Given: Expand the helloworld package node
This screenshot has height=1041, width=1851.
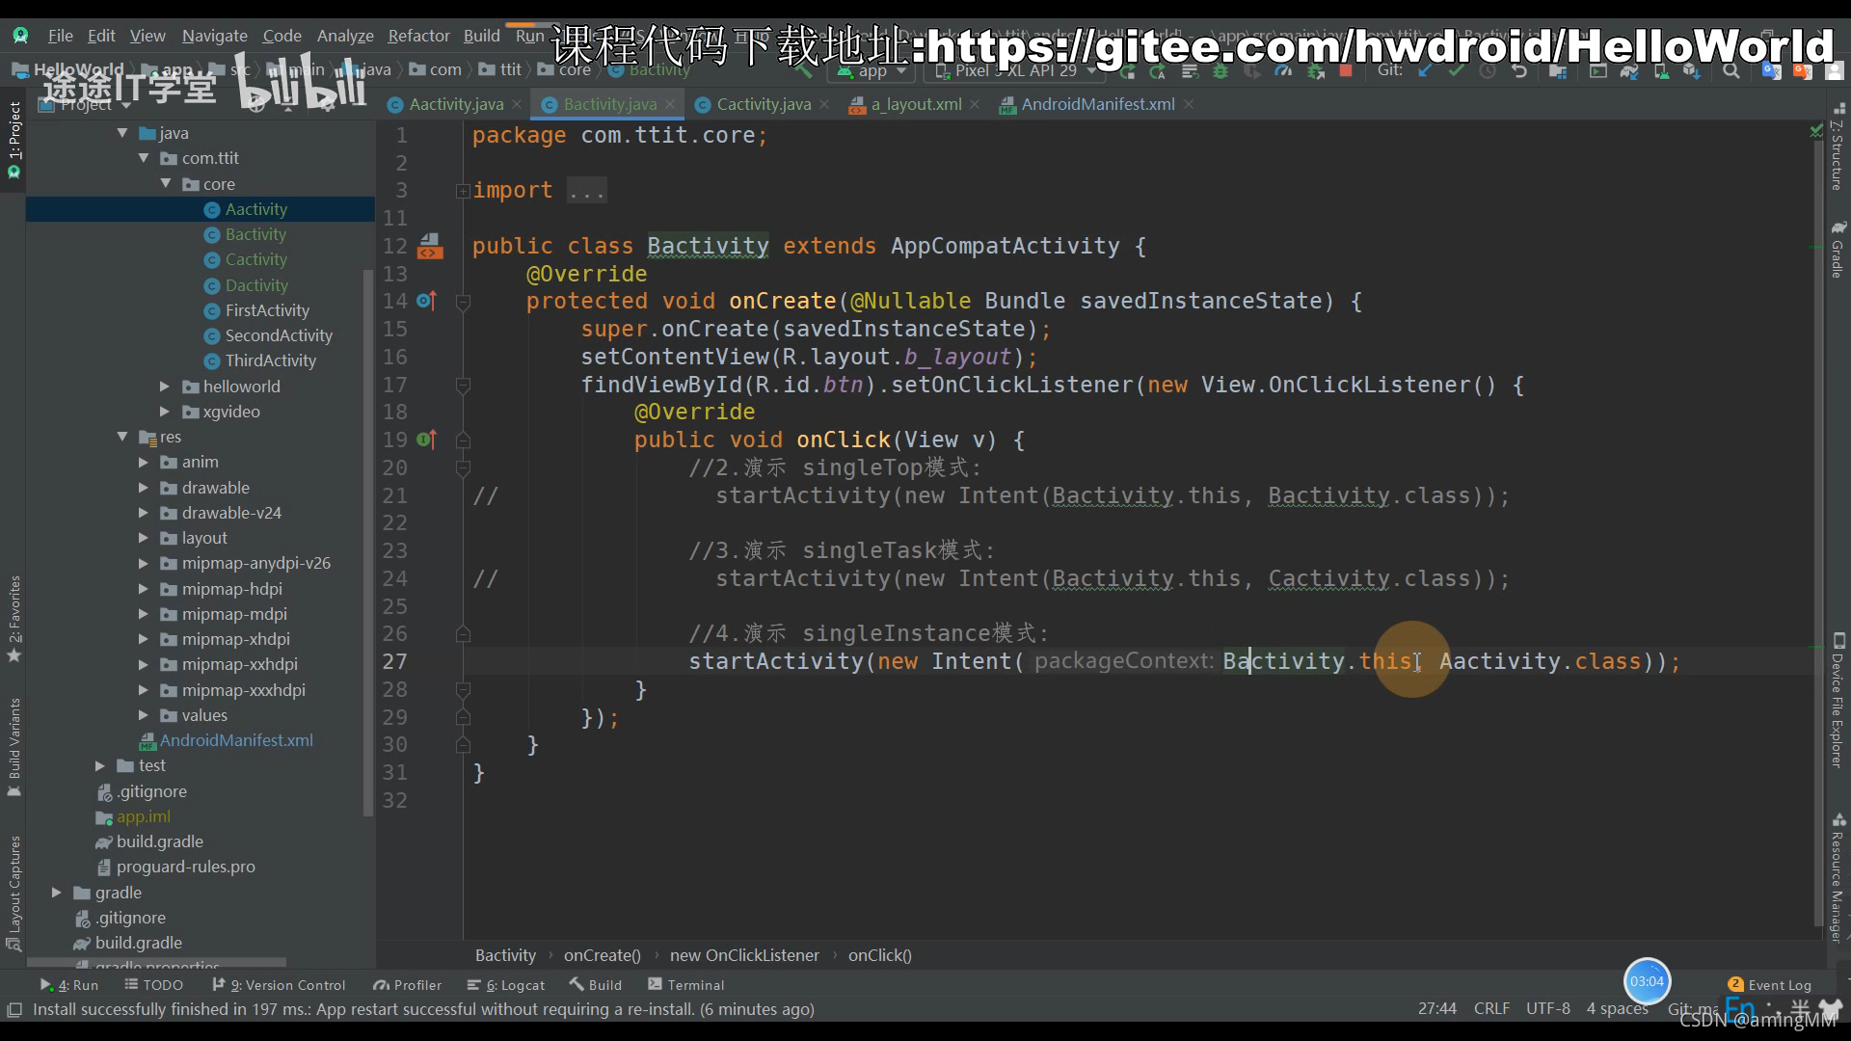Looking at the screenshot, I should [165, 387].
